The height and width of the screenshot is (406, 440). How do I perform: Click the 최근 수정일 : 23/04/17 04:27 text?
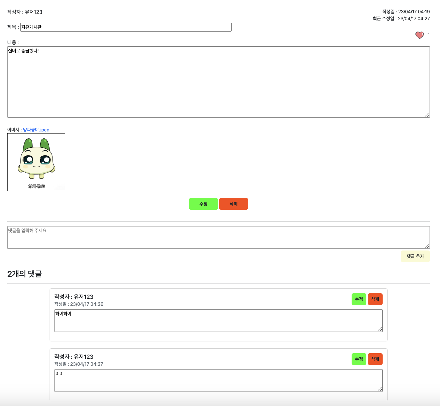[401, 19]
